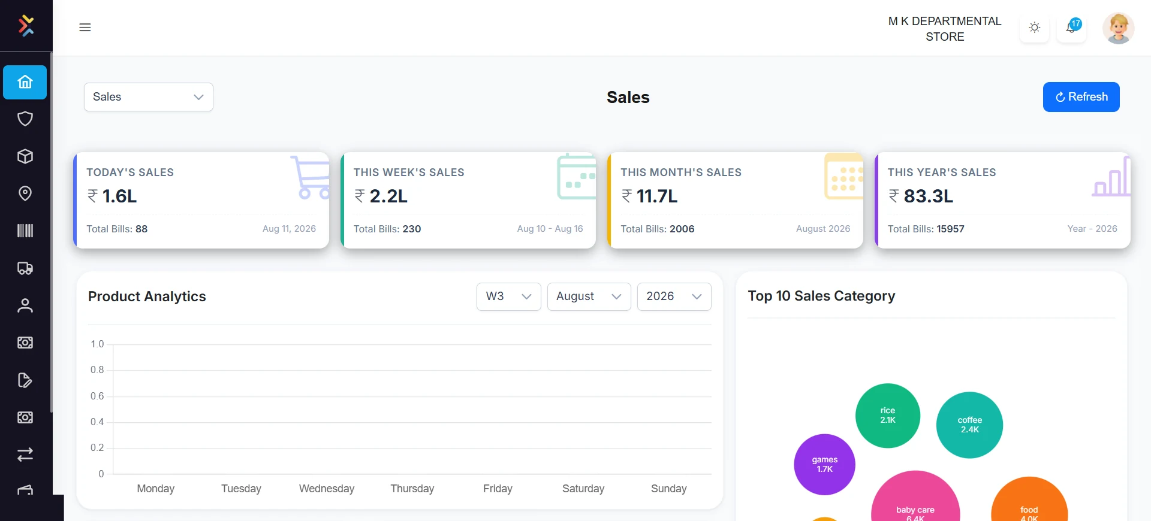Click the Aug 11, 2026 date text

coord(289,229)
